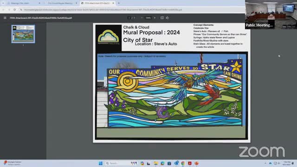The height and width of the screenshot is (167, 297).
Task: Open the network icon in system tray
Action: click(275, 163)
